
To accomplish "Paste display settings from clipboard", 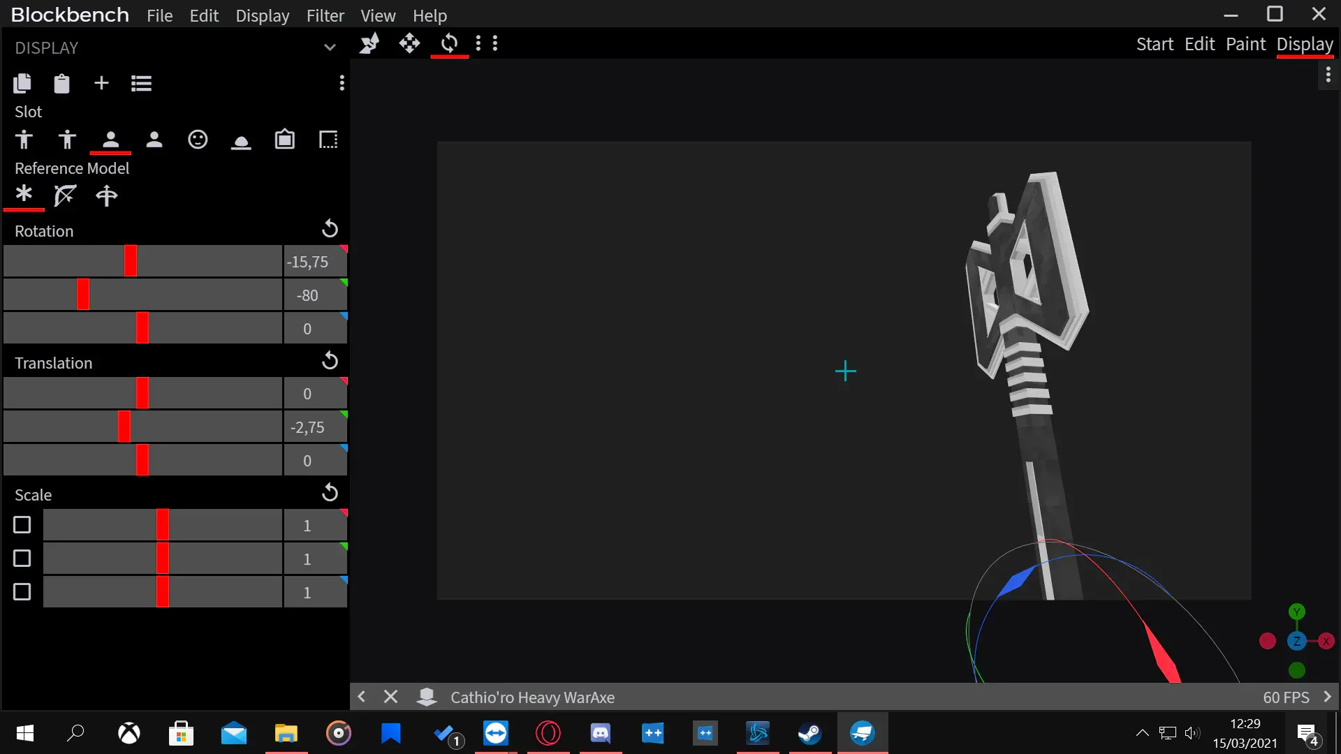I will click(61, 84).
